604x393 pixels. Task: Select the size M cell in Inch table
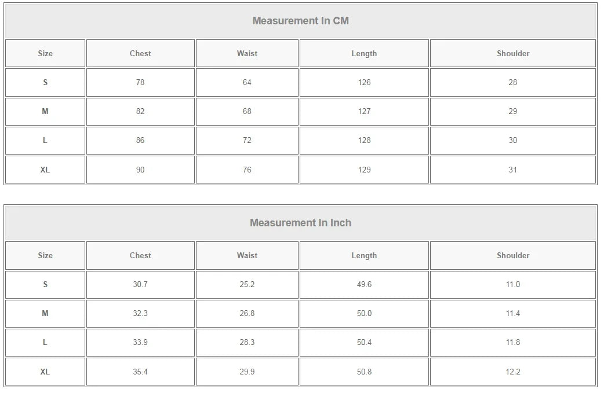45,313
